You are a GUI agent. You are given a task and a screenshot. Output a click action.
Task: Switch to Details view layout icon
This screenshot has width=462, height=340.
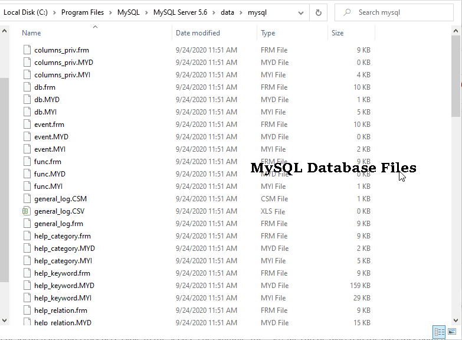439,332
